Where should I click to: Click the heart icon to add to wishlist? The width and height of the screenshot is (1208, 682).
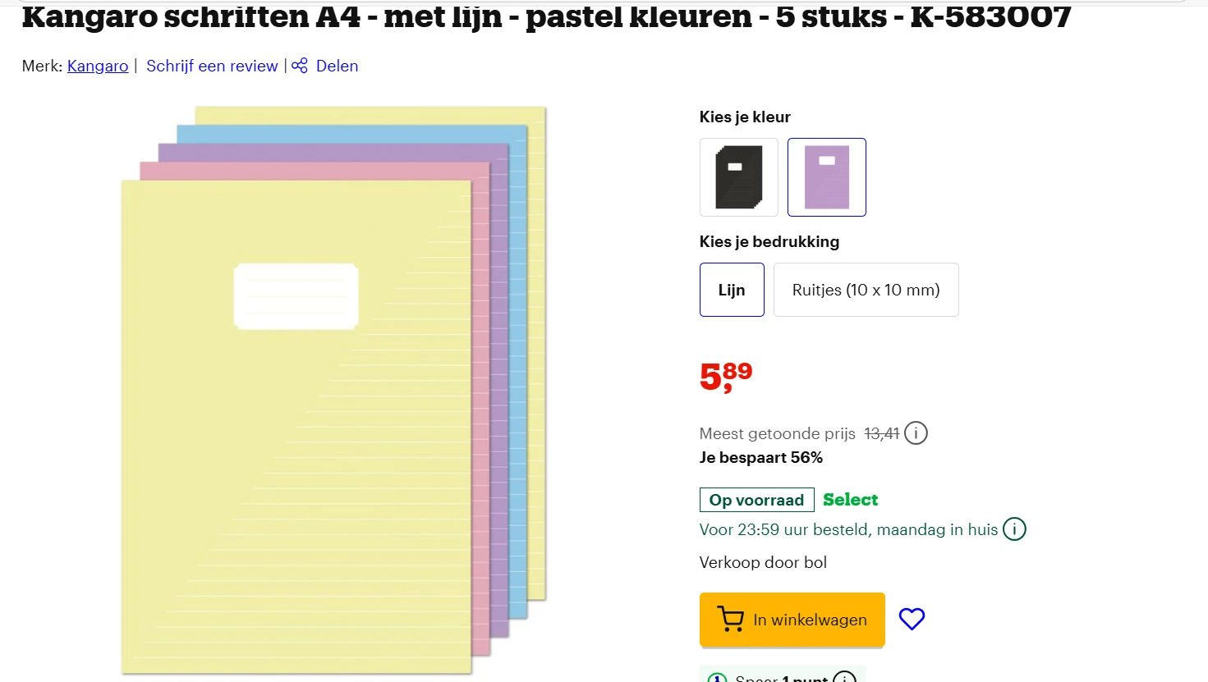coord(912,619)
